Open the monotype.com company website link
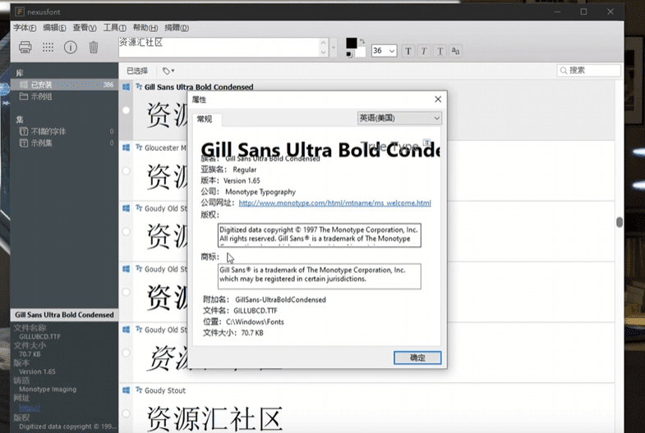Screen dimensions: 645x433 coord(334,203)
